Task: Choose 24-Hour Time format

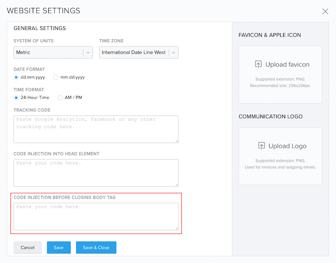Action: coord(16,98)
